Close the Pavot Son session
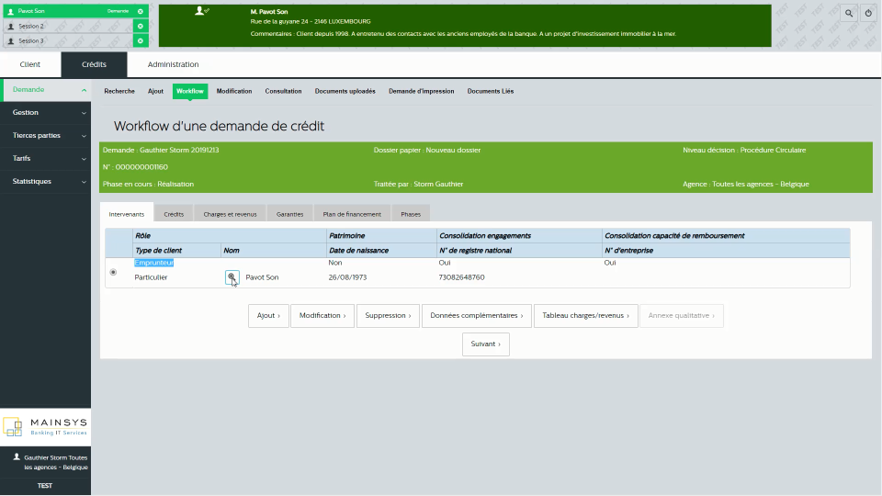Viewport: 882px width, 496px height. (141, 11)
